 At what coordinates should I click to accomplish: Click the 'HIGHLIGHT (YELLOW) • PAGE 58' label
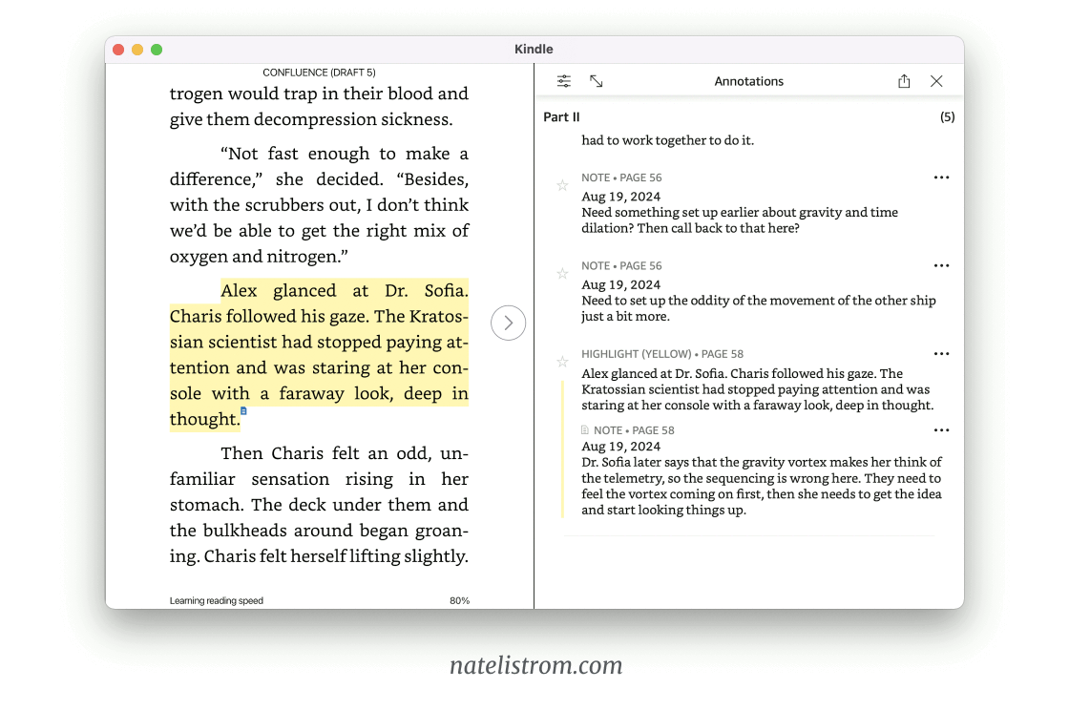(x=662, y=354)
